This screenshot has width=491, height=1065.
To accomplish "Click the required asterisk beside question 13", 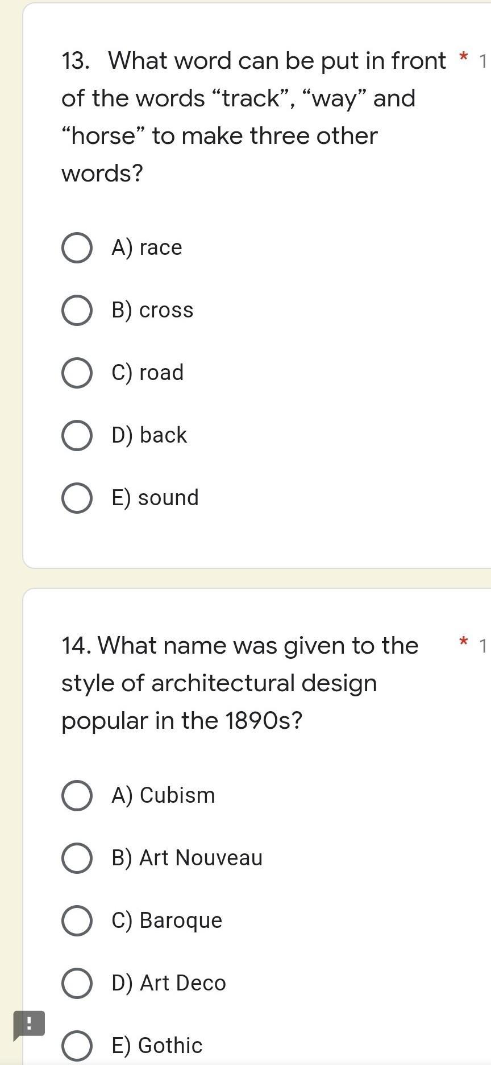I will coord(463,58).
